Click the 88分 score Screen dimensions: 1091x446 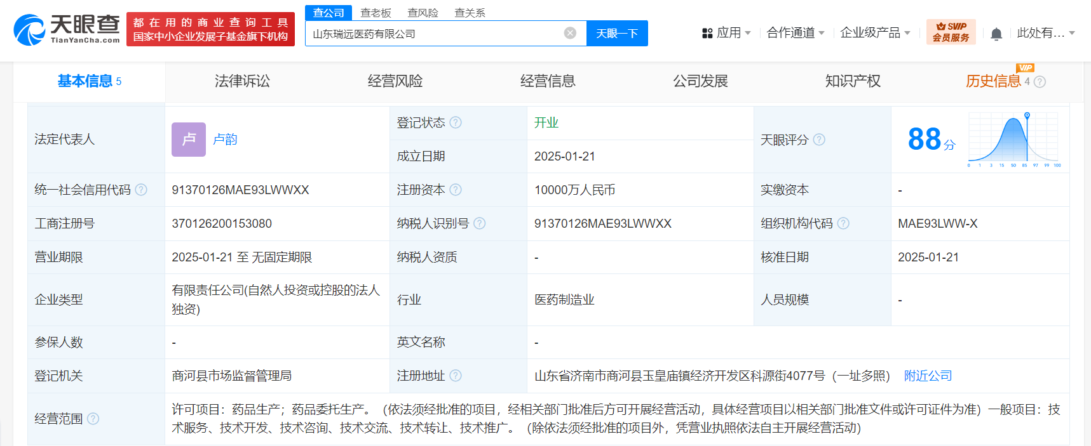[x=931, y=140]
